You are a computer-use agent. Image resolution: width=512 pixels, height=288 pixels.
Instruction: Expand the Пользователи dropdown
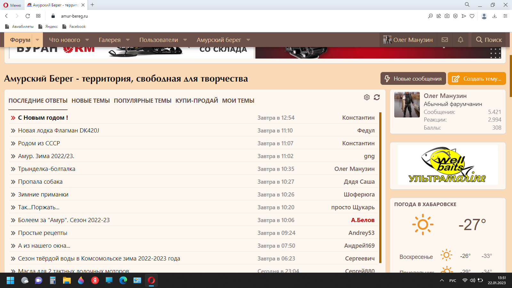[x=185, y=40]
